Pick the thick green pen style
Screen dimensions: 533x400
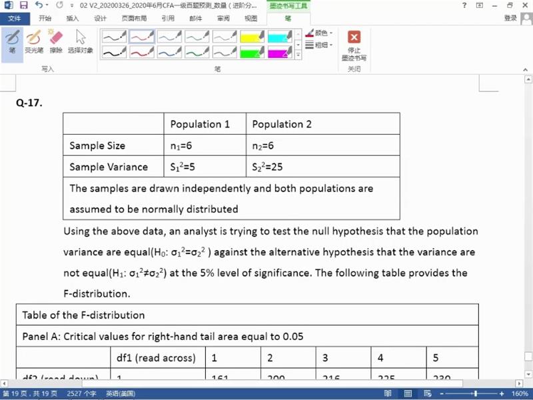197,52
